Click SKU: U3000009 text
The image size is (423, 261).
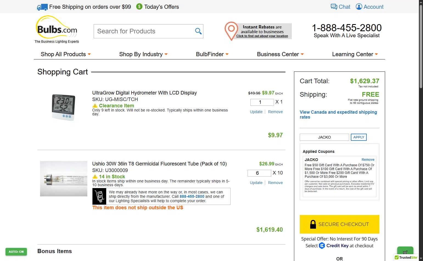pyautogui.click(x=110, y=170)
